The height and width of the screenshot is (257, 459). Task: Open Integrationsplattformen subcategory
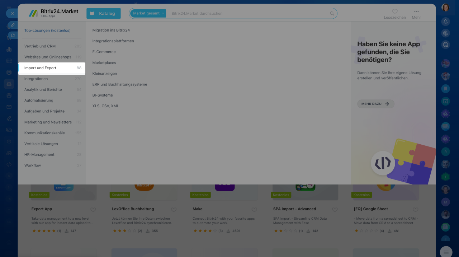113,41
